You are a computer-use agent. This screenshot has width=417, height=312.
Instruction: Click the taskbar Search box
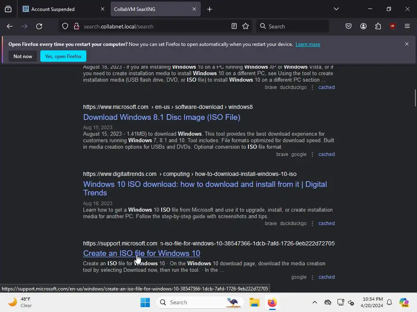click(200, 302)
